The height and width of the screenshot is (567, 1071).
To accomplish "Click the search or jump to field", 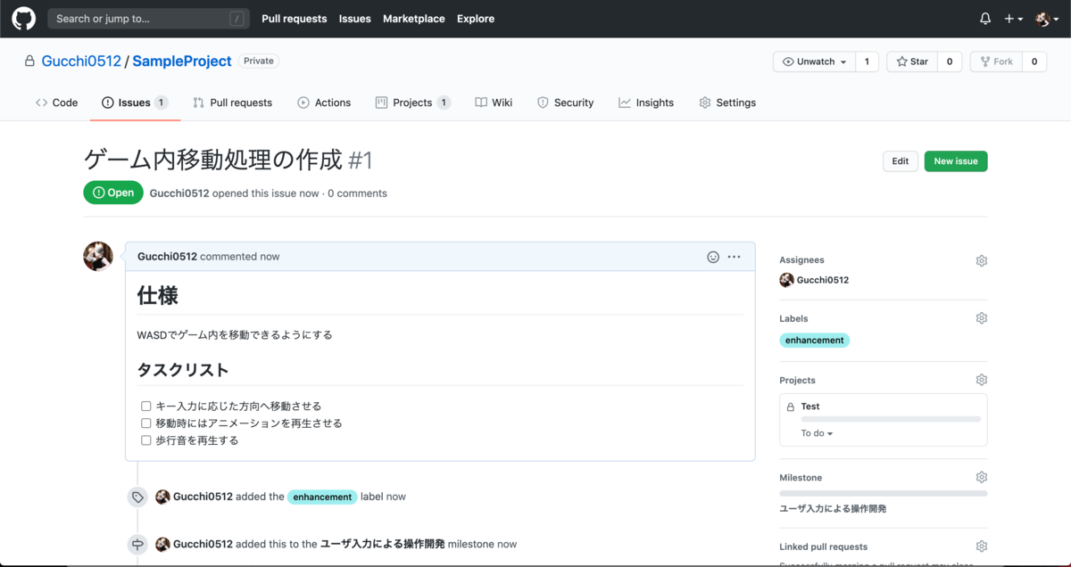I will (148, 18).
